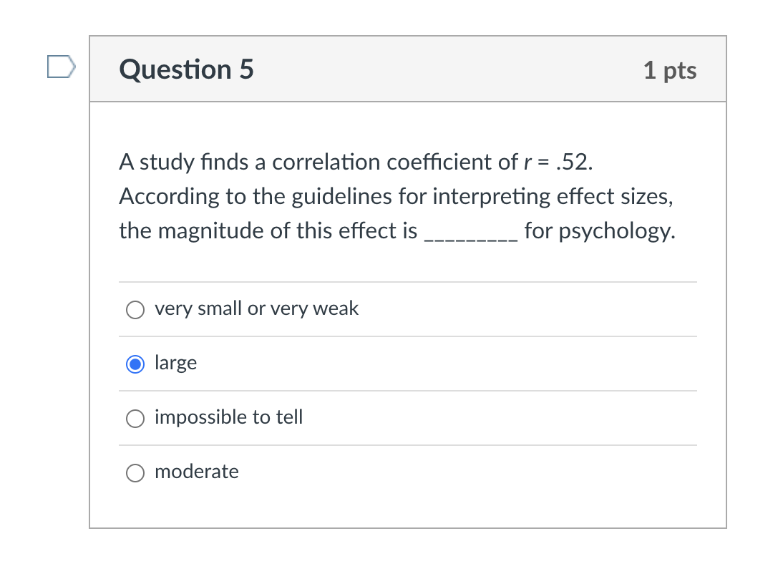Screen dimensions: 783x574
Task: Select the "very small or very weak" radio button
Action: 135,309
